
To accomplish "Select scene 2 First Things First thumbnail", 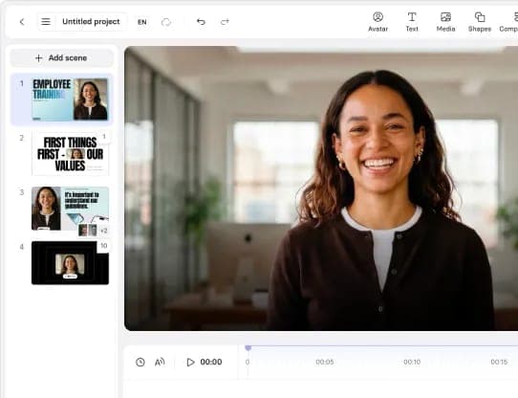I will [x=70, y=154].
